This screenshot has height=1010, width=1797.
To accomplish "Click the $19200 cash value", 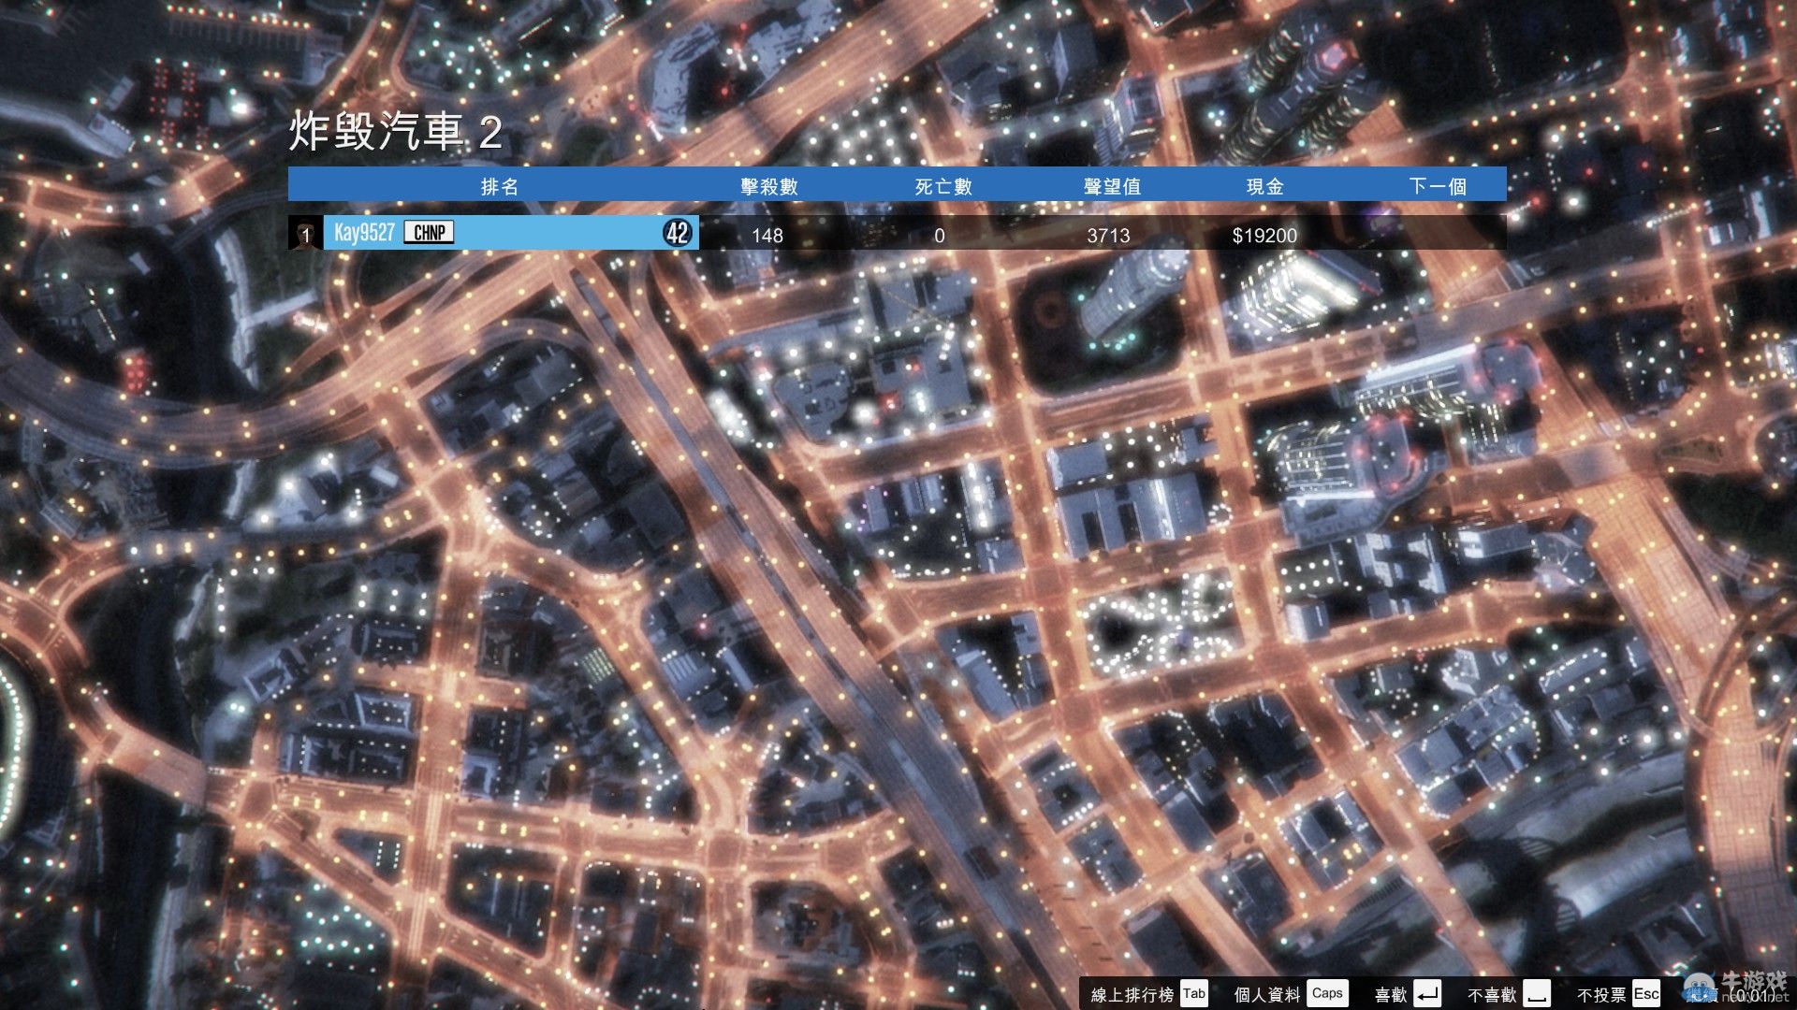I will click(x=1264, y=236).
